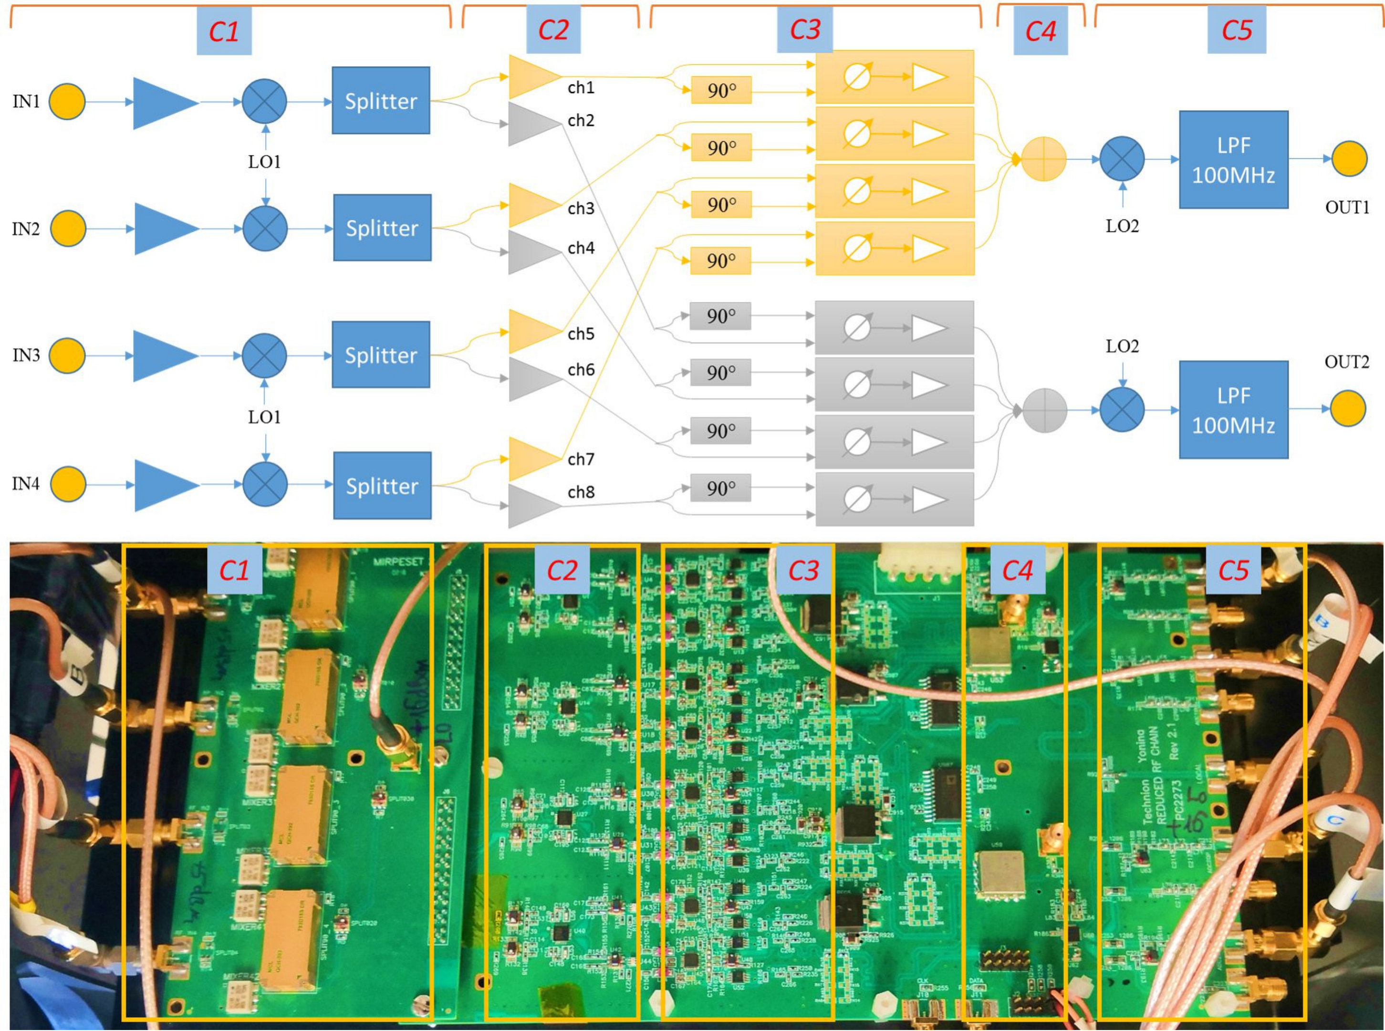1385x1031 pixels.
Task: Click the topmost orange 90° block
Action: pos(721,91)
